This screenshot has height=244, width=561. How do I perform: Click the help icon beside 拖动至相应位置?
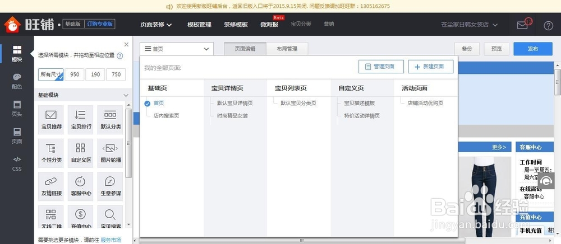(x=120, y=55)
